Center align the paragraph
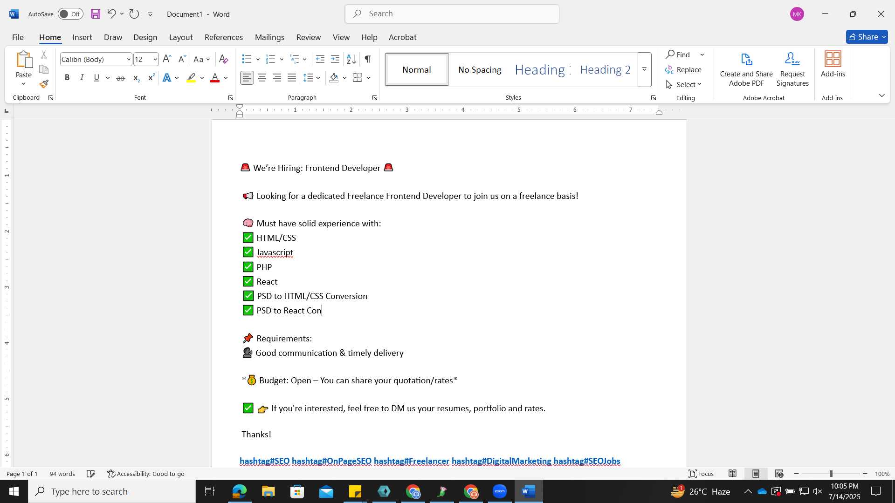Image resolution: width=895 pixels, height=503 pixels. pos(262,78)
